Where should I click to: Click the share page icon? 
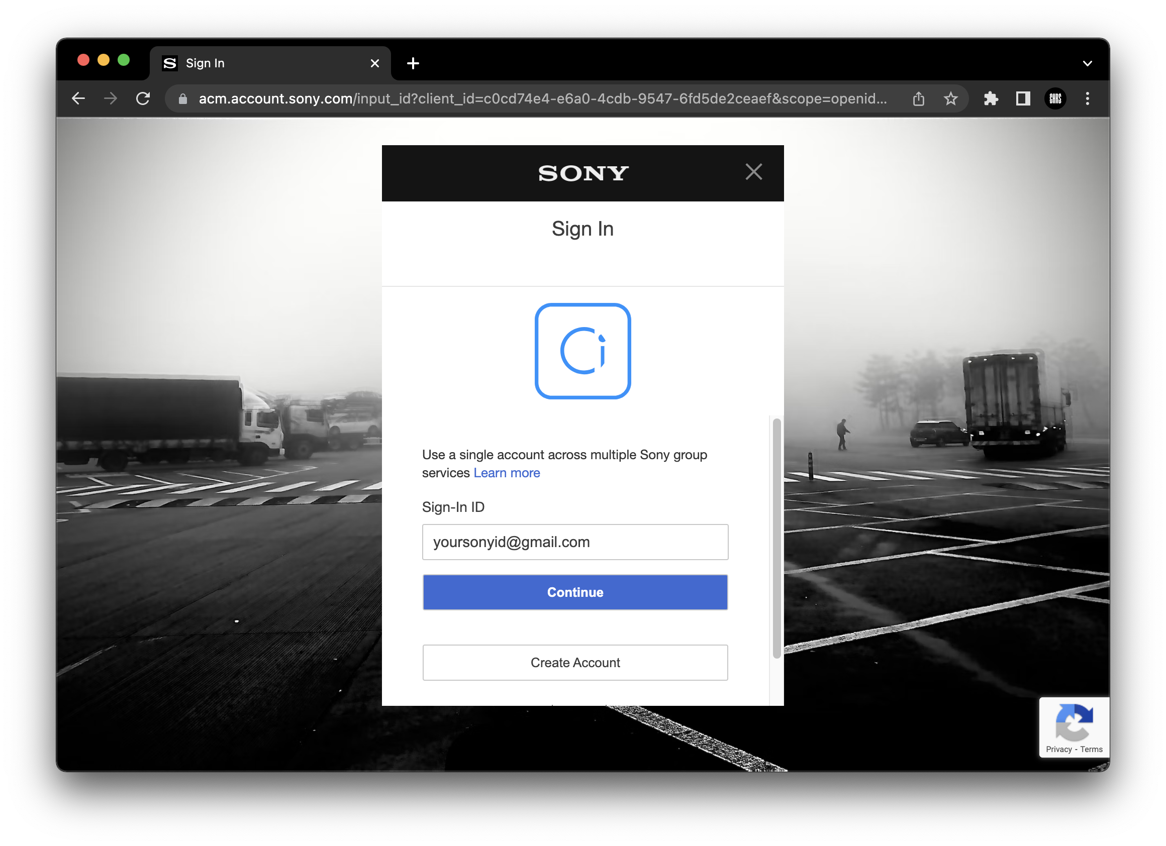pyautogui.click(x=918, y=98)
